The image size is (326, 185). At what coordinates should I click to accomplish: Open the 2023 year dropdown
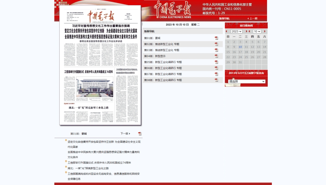tap(236, 31)
